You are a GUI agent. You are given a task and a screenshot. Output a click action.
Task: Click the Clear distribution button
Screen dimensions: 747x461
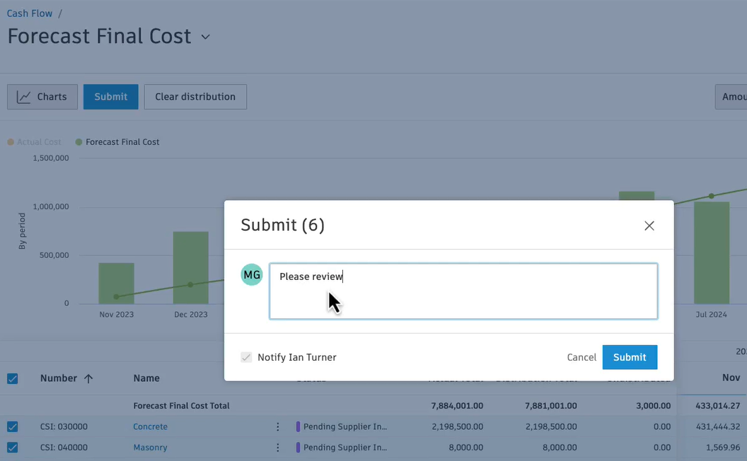(x=195, y=97)
